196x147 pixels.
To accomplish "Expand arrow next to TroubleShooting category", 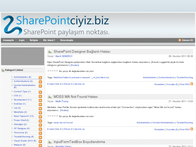I will 12,137.
